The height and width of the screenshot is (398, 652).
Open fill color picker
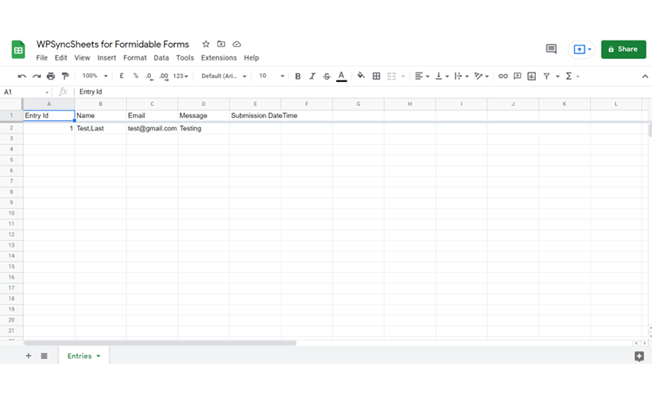click(x=361, y=76)
